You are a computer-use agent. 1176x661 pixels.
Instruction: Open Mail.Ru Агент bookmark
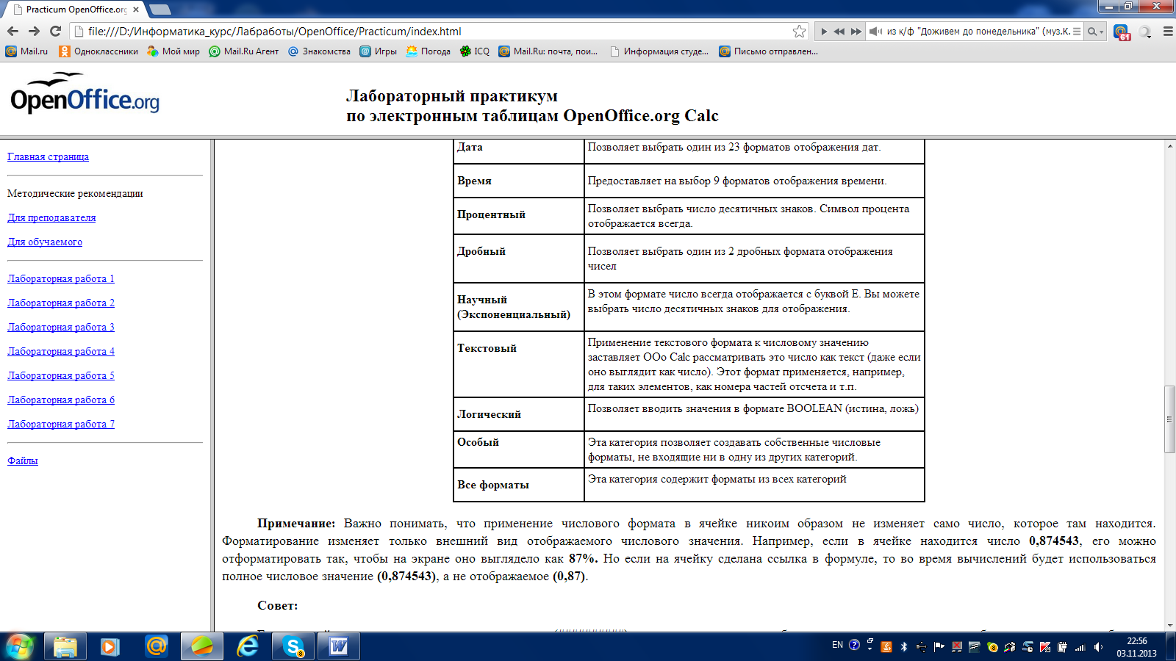[x=244, y=51]
